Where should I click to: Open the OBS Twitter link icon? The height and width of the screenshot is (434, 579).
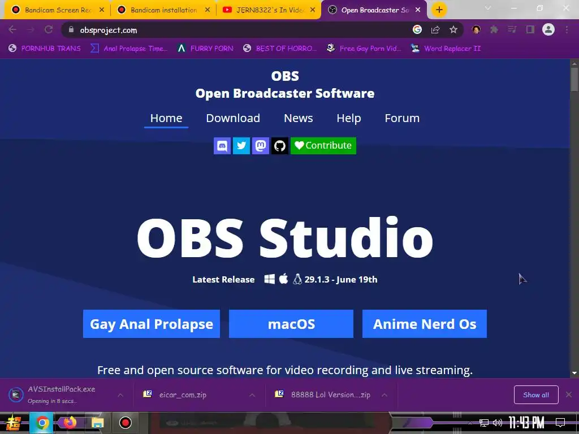pyautogui.click(x=241, y=146)
